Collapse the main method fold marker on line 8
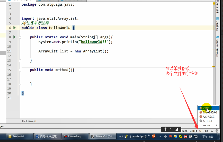This screenshot has width=223, height=142. (20, 37)
